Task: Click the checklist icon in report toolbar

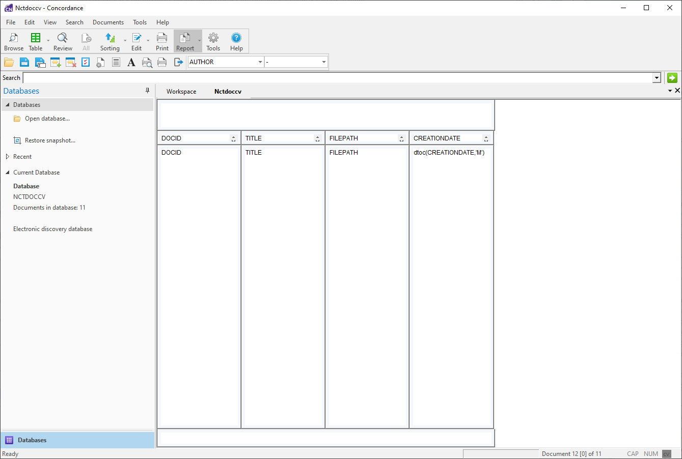Action: (x=86, y=62)
